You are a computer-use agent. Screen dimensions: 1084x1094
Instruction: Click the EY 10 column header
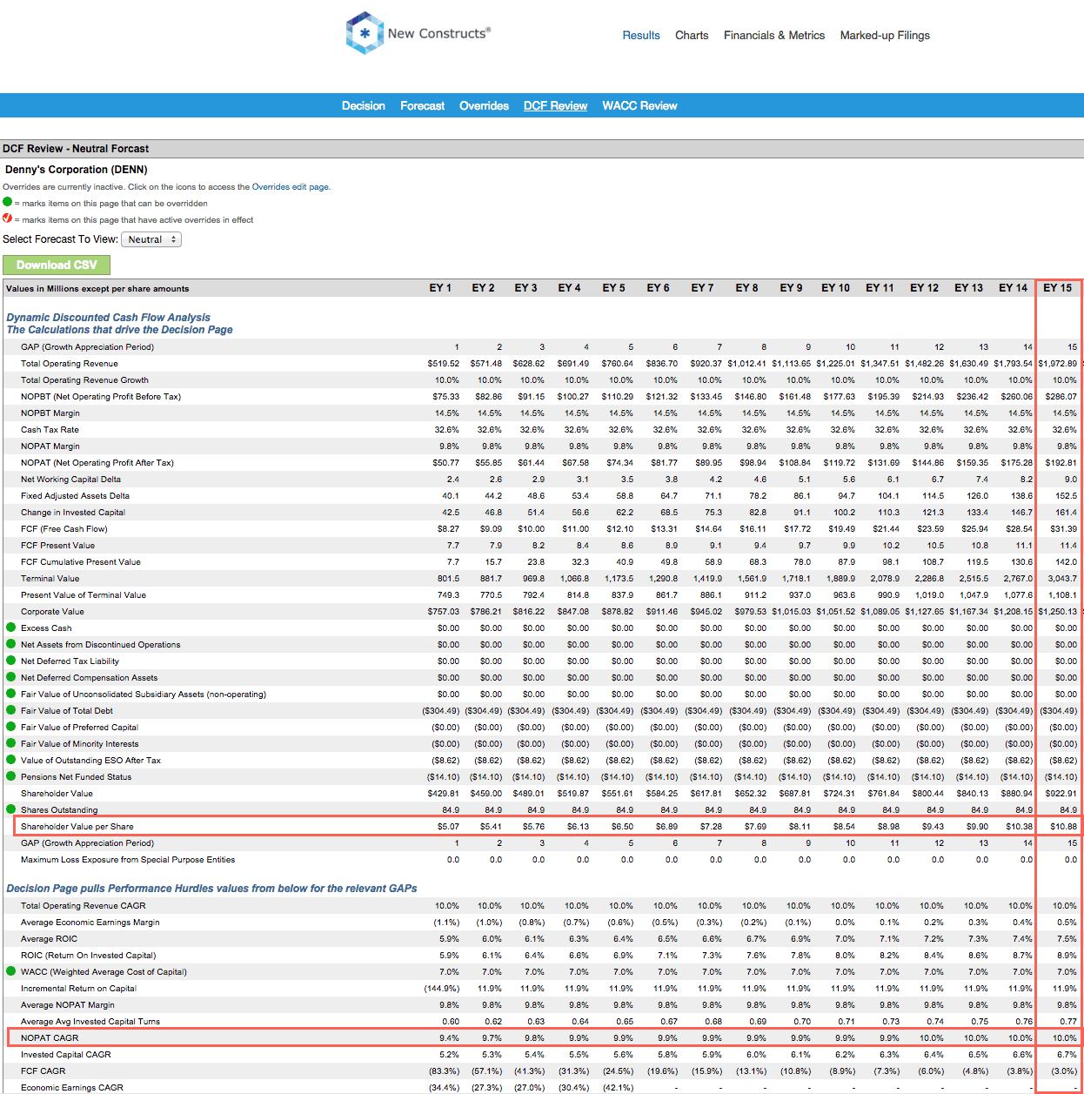coord(836,288)
